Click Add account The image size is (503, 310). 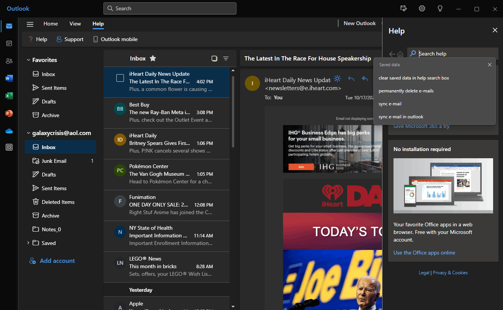point(52,261)
